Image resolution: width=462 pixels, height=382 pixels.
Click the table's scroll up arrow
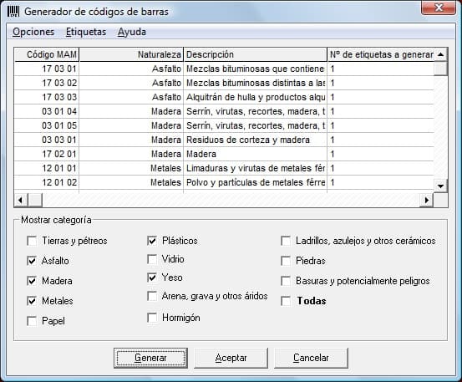click(440, 54)
